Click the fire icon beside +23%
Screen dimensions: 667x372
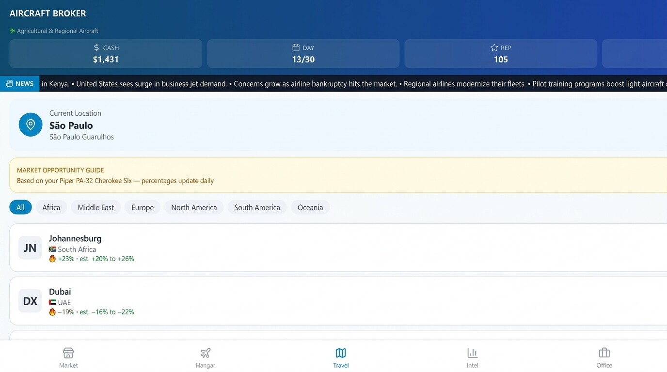pos(52,259)
